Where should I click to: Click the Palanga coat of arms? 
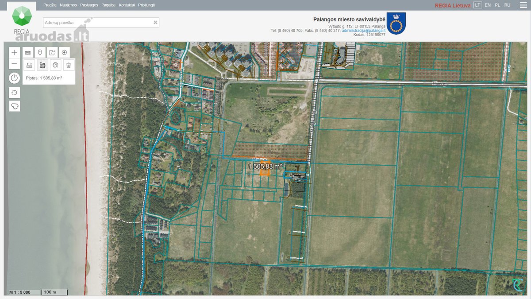(x=396, y=23)
